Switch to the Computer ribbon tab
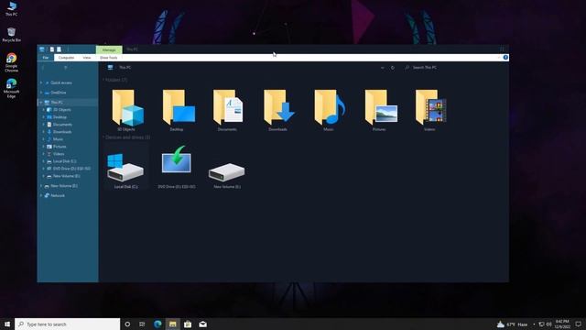This screenshot has height=330, width=586. click(x=66, y=58)
